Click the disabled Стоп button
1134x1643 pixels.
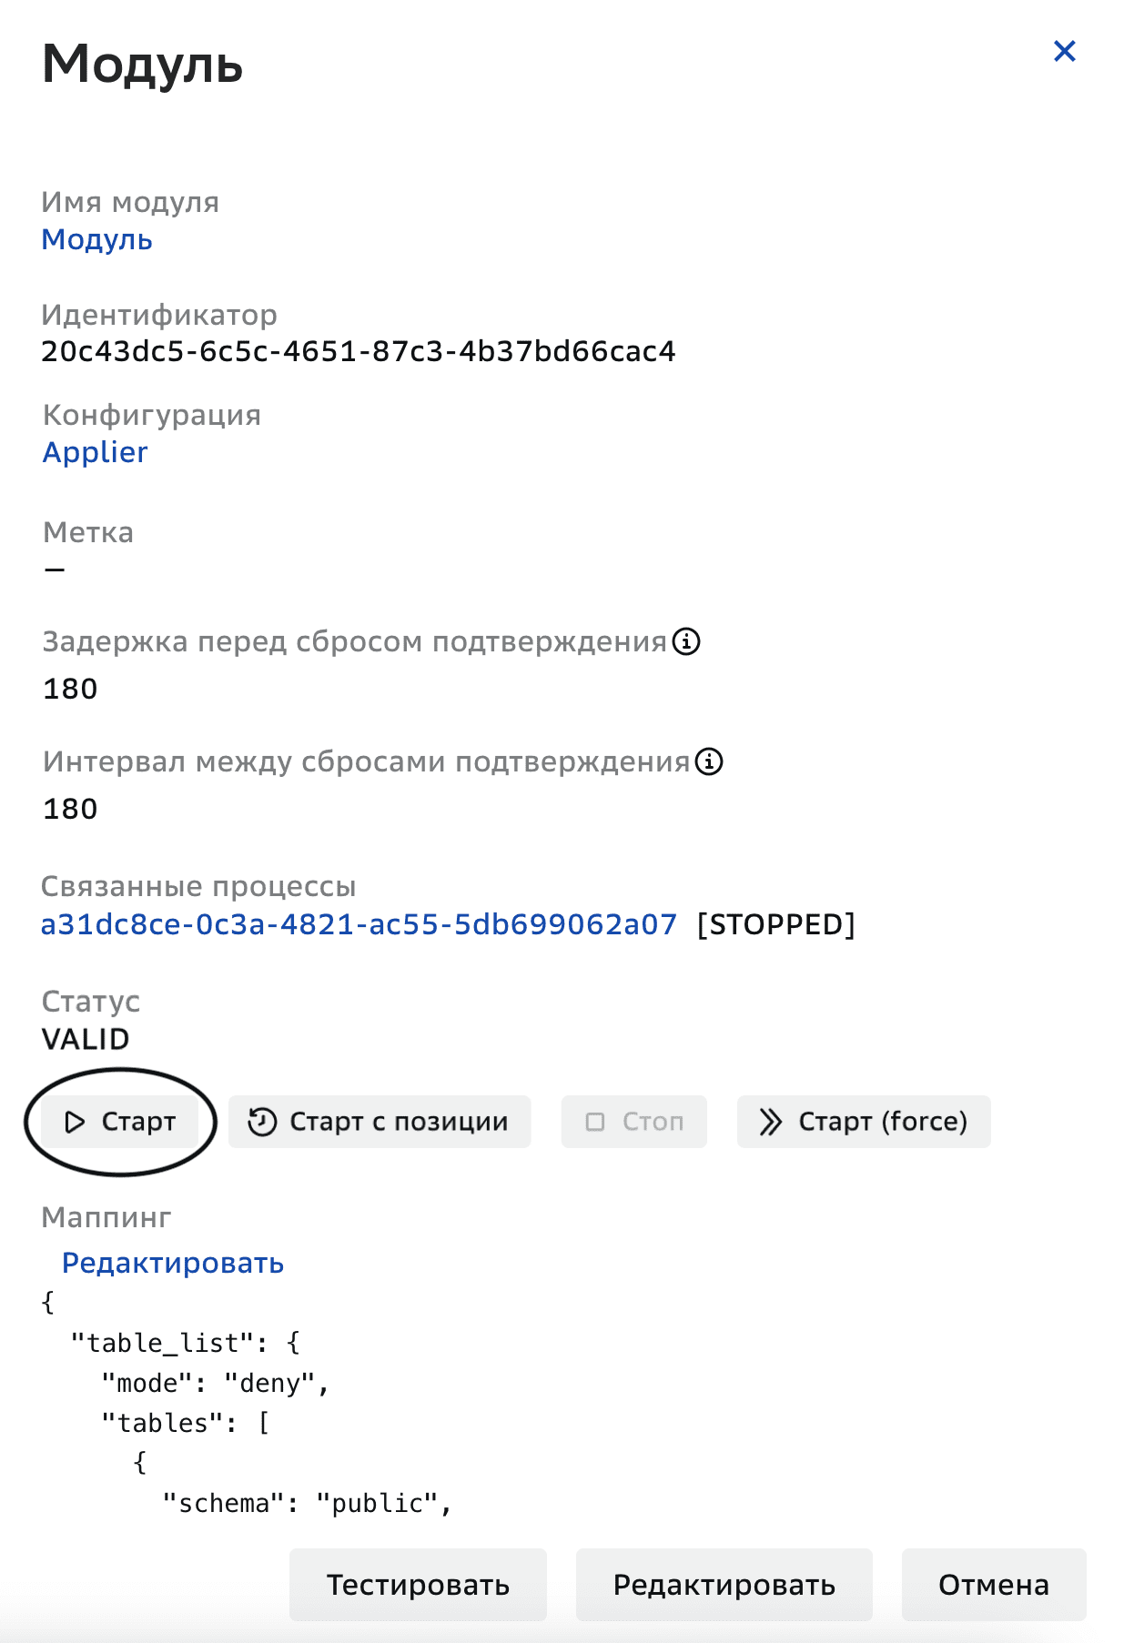(634, 1122)
